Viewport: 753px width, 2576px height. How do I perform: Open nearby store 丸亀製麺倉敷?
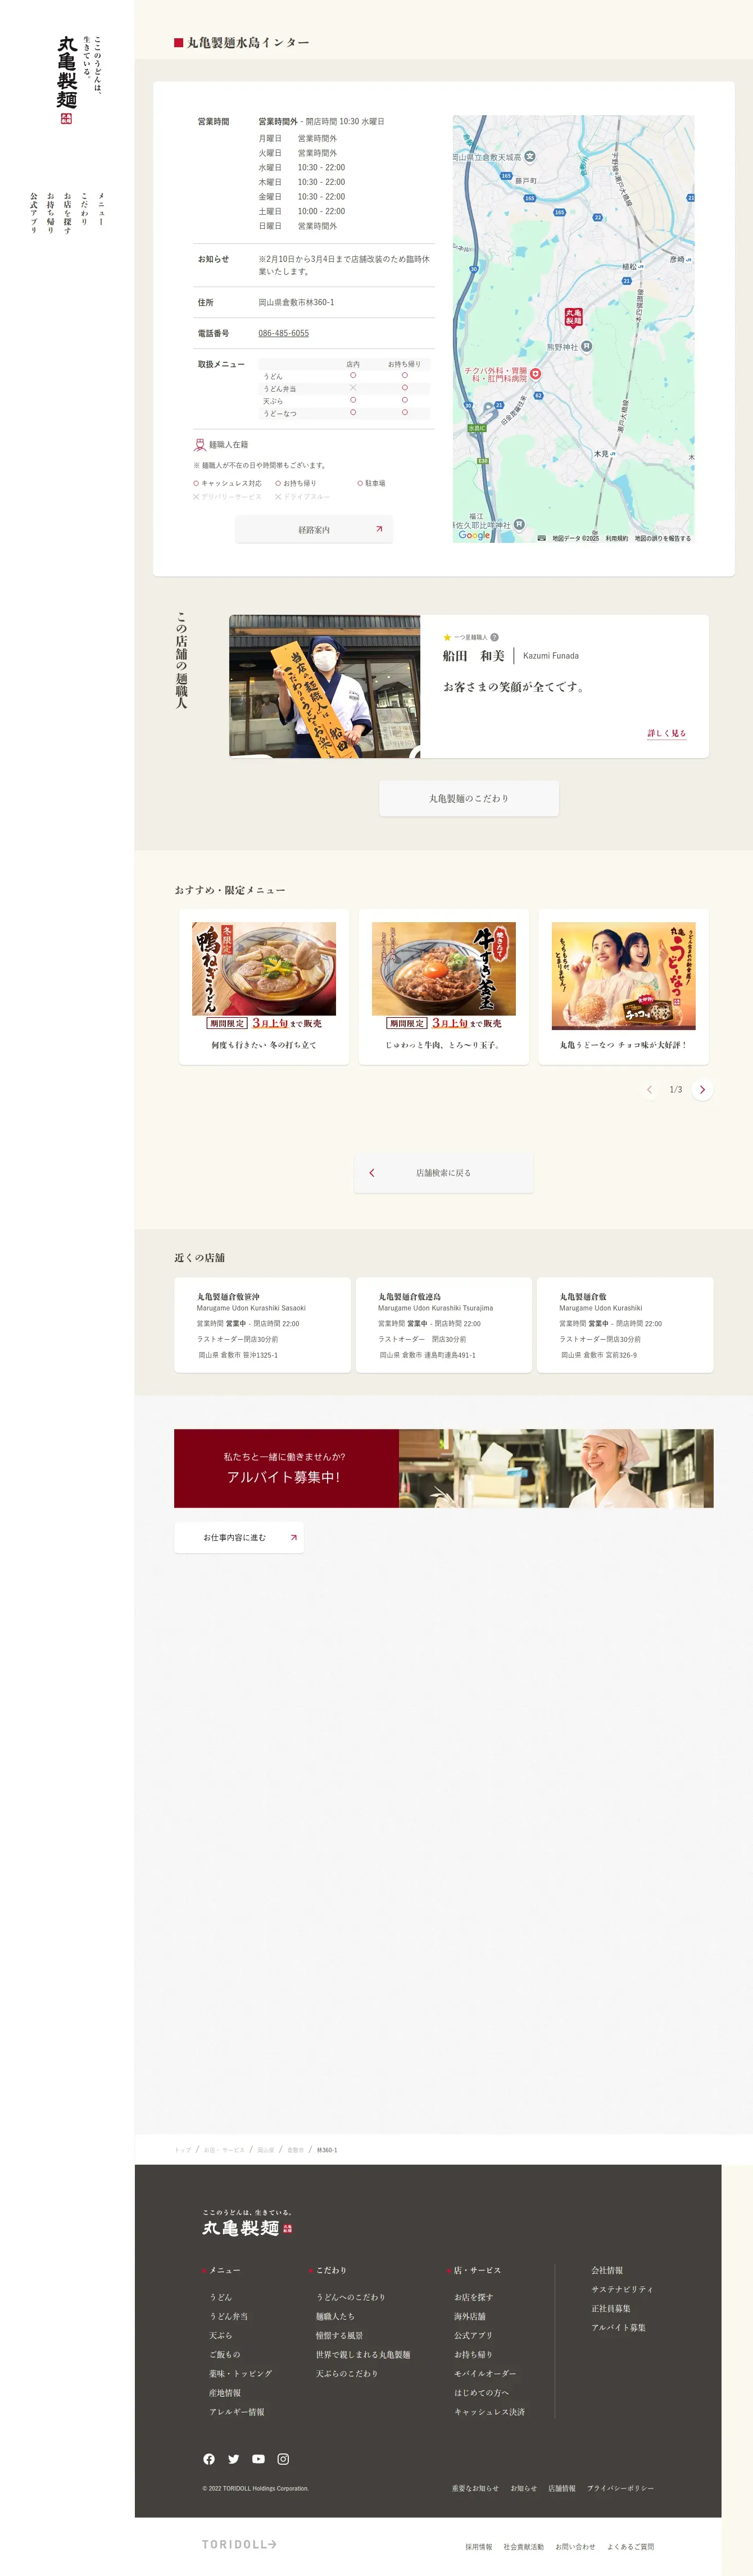625,1324
